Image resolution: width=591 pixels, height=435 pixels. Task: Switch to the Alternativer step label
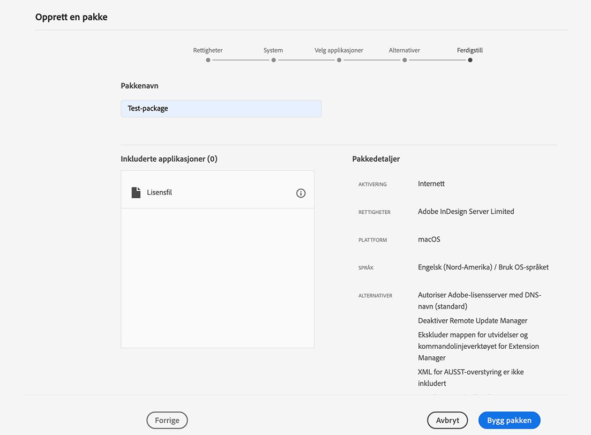click(405, 50)
